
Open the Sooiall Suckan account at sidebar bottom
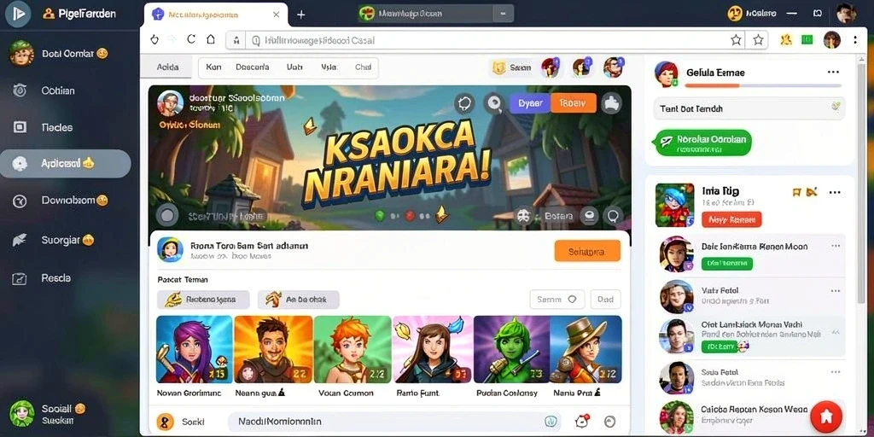coord(48,414)
